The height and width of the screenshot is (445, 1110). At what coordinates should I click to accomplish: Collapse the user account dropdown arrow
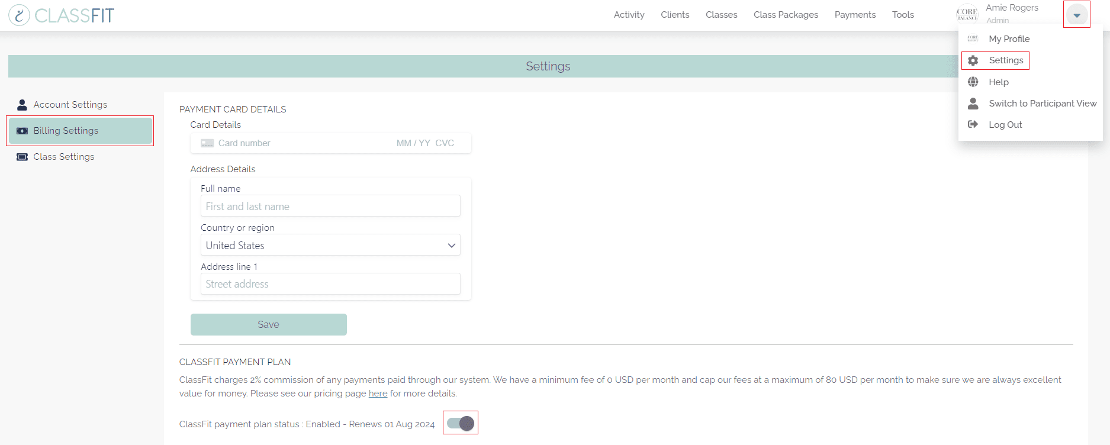tap(1076, 15)
